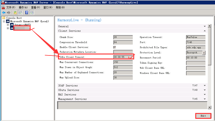Click Max Number of Orphaned Connections field
The height and width of the screenshot is (121, 215).
point(123,72)
